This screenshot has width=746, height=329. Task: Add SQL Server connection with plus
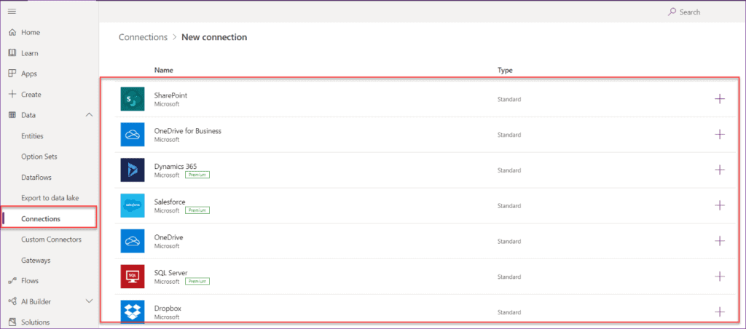(720, 276)
